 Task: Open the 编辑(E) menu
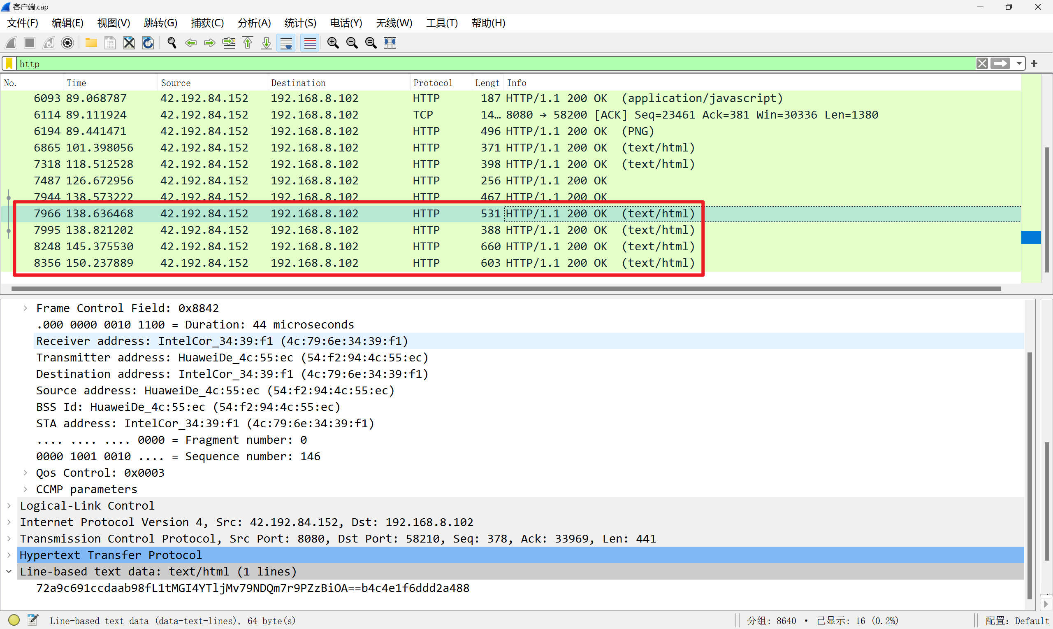coord(68,23)
